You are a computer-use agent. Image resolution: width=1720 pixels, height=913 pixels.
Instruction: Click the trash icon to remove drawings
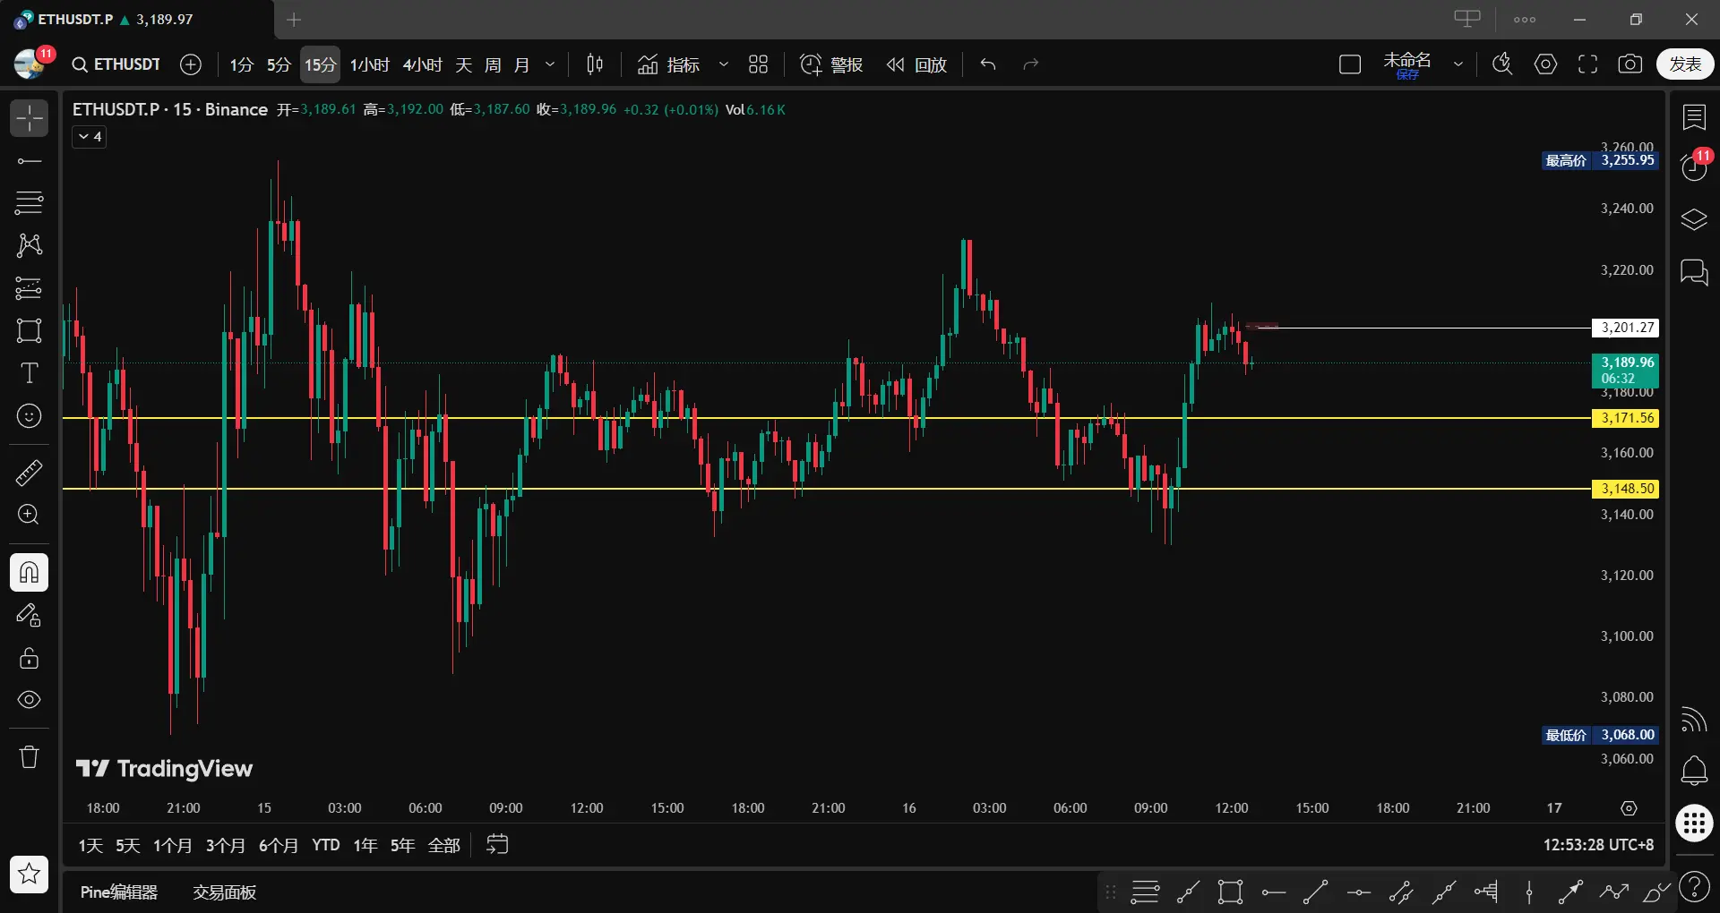(29, 757)
